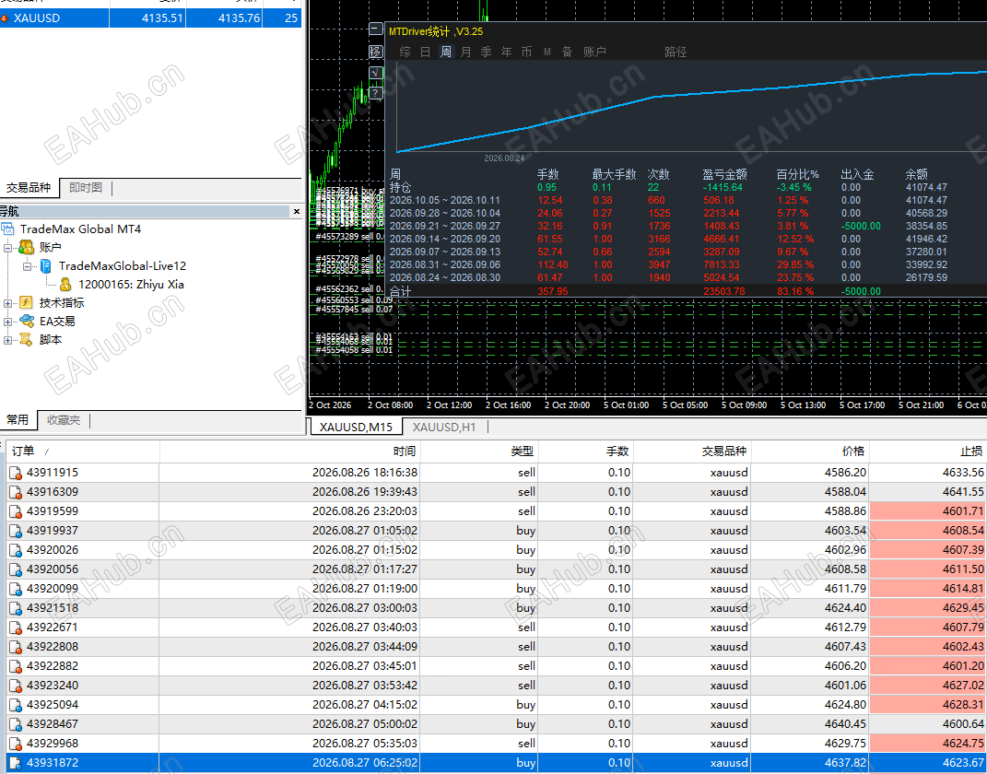Collapse the 账户 accounts tree node
The image size is (987, 774).
[7, 248]
